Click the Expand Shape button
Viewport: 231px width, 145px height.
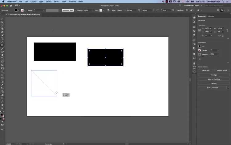tap(222, 71)
